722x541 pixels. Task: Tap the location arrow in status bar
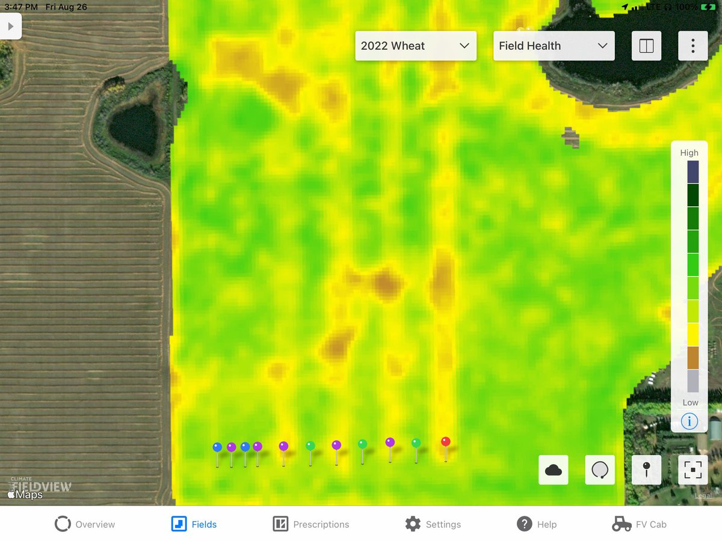click(625, 7)
